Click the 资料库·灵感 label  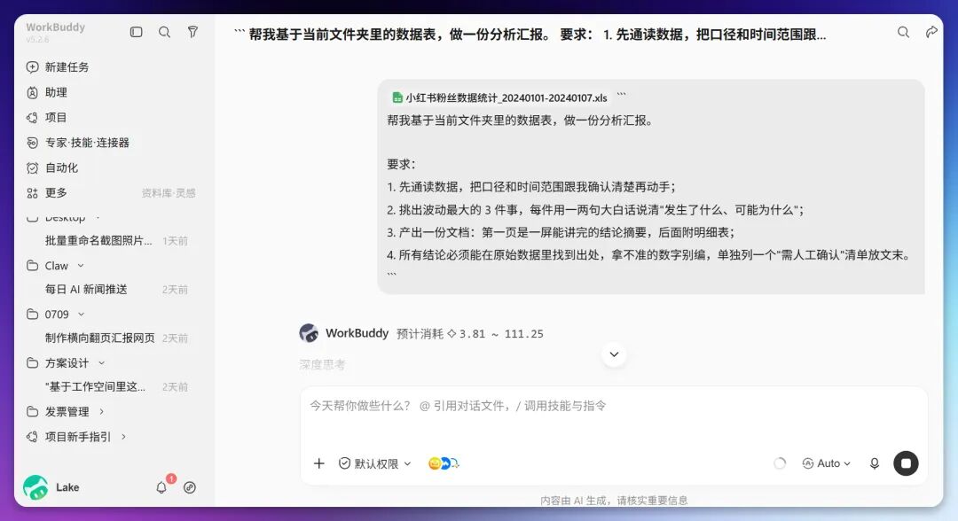[169, 193]
